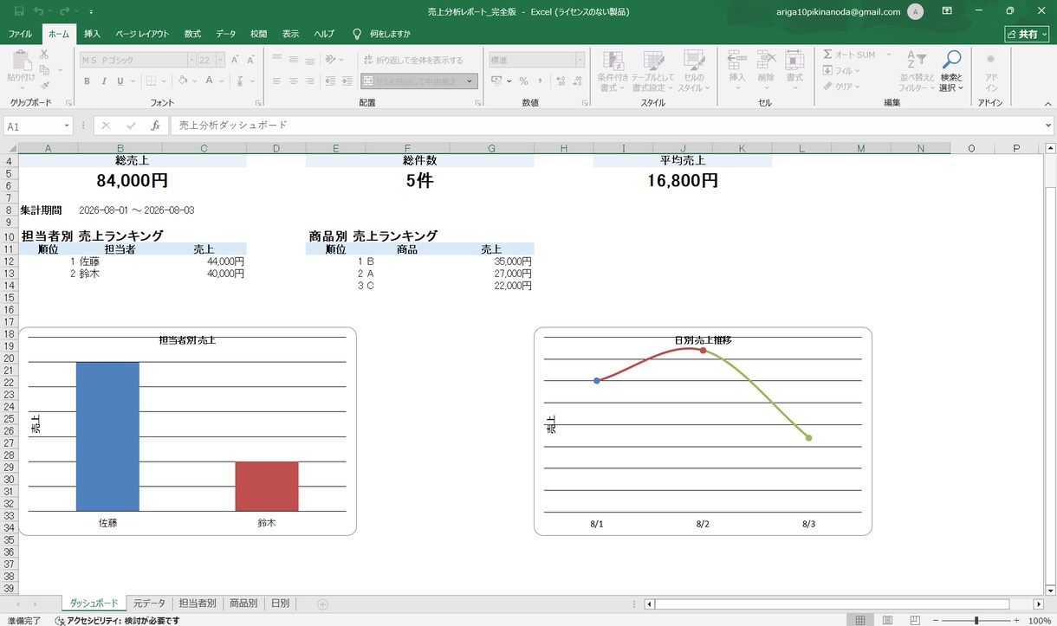Click the decrease decimal icon
This screenshot has width=1057, height=626.
coord(578,81)
